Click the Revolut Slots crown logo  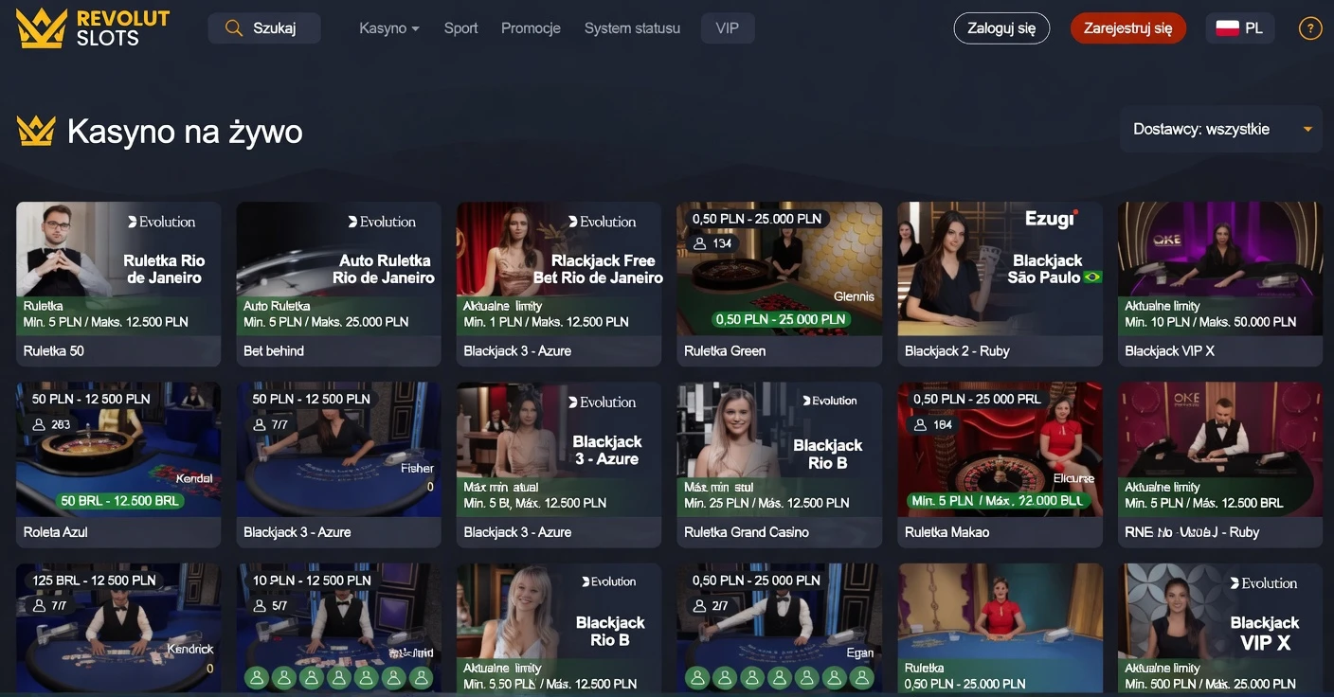[42, 28]
